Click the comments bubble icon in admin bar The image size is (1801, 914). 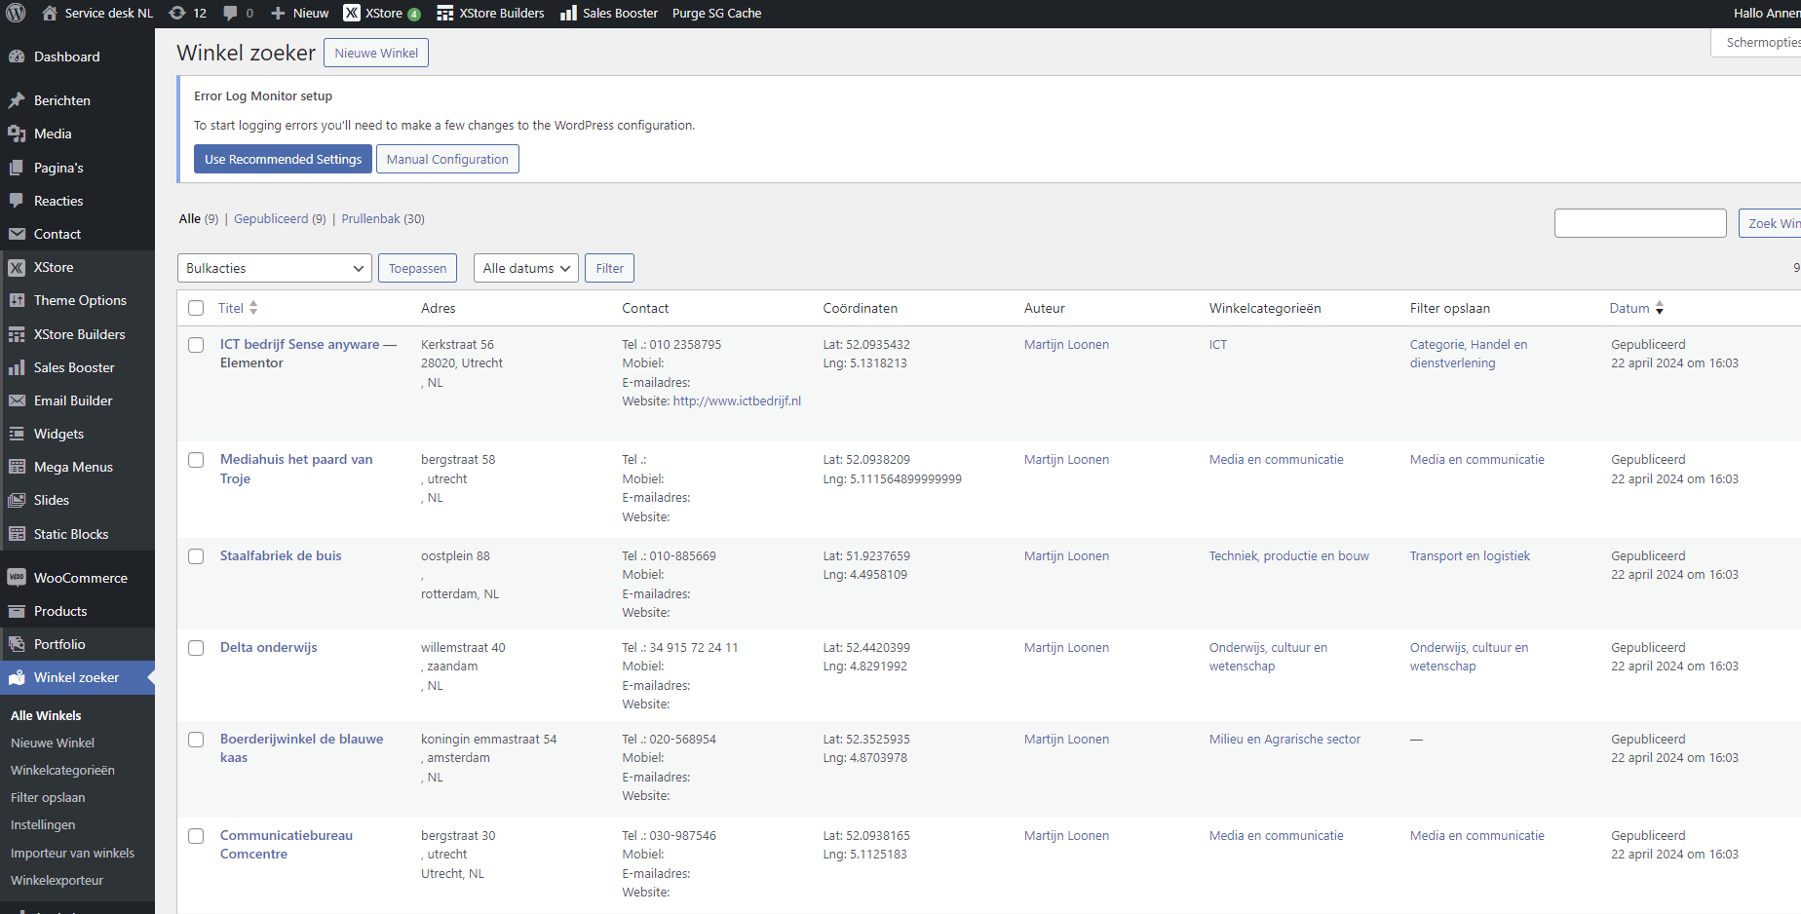(x=231, y=13)
